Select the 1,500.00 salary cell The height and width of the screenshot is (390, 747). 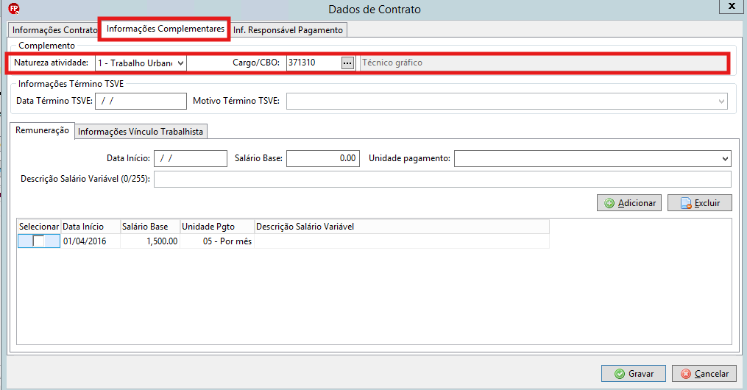[x=150, y=241]
